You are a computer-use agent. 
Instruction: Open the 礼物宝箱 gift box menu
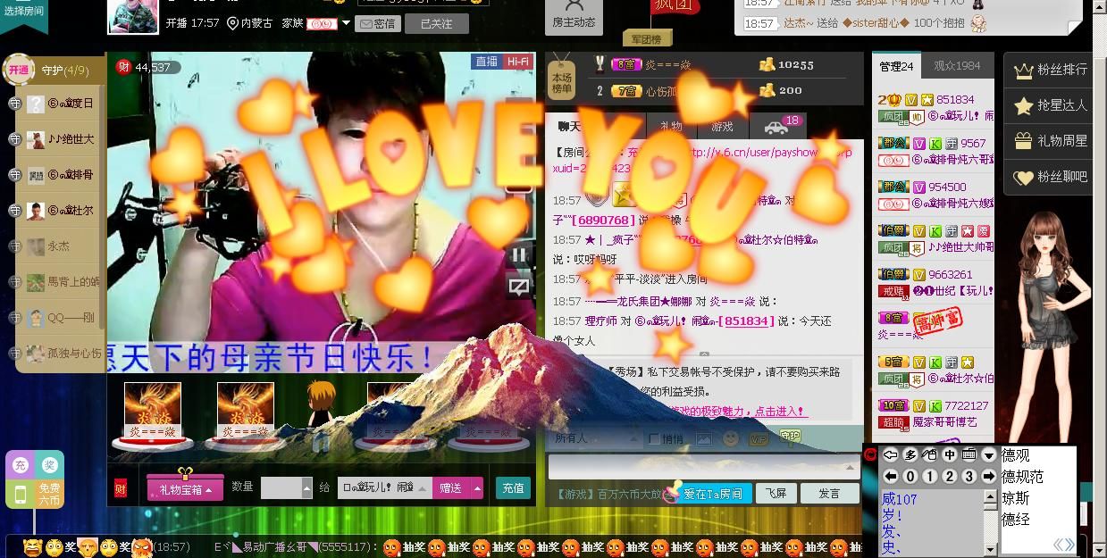pos(185,488)
